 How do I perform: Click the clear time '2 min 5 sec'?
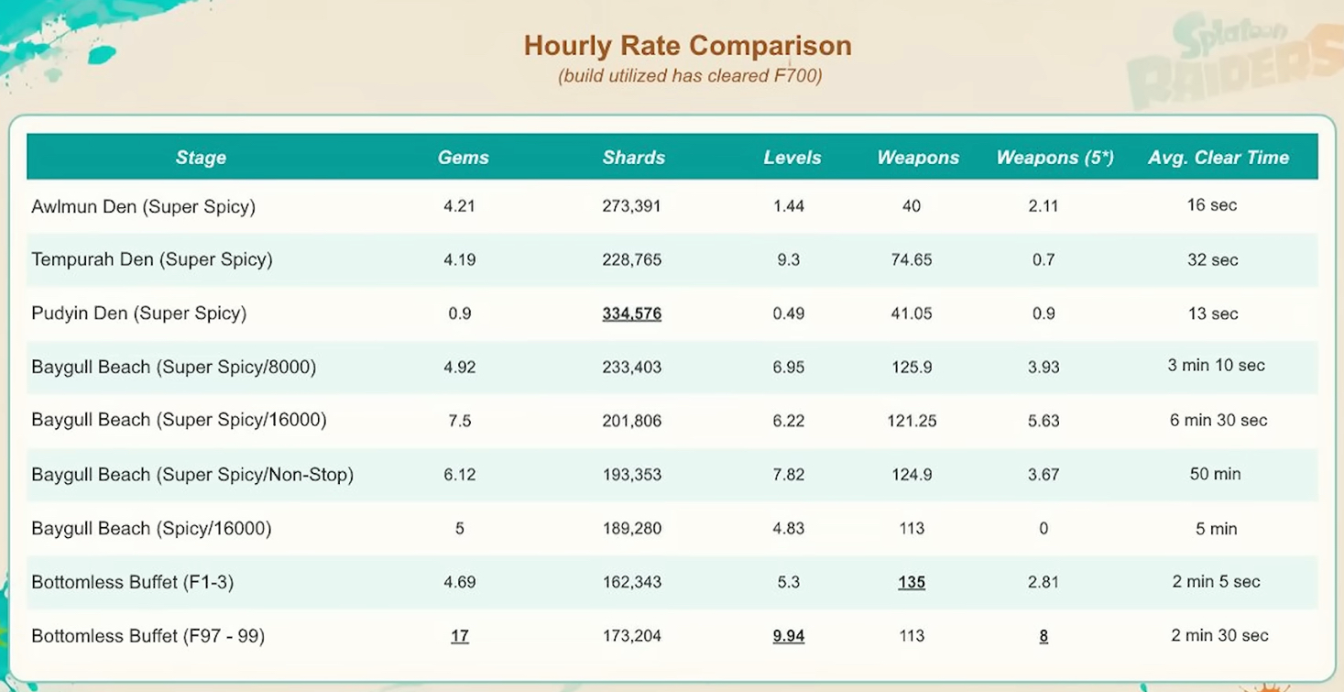pyautogui.click(x=1215, y=582)
